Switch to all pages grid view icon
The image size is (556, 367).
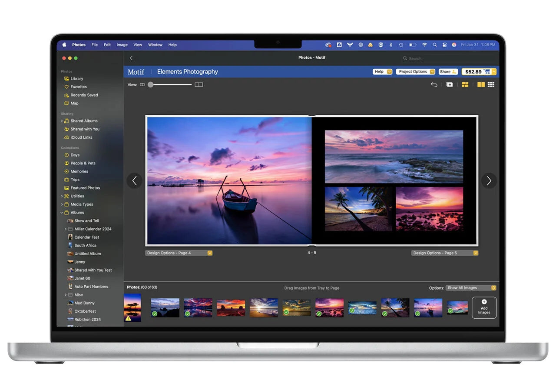(x=491, y=85)
